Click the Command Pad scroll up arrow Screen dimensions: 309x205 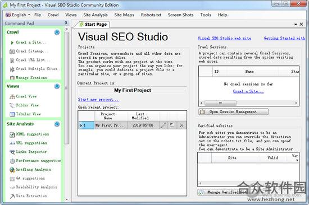click(x=67, y=29)
